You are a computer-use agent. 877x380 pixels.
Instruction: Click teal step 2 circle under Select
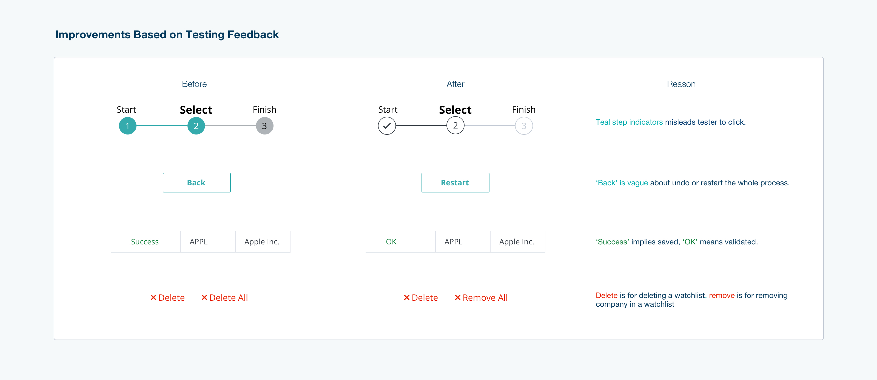(196, 126)
